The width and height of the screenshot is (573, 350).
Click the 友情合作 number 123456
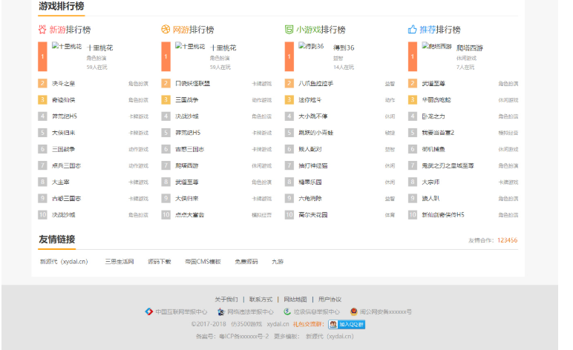pos(508,240)
